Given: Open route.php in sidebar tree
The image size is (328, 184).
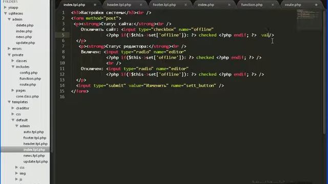Looking at the screenshot, I should coord(28,84).
